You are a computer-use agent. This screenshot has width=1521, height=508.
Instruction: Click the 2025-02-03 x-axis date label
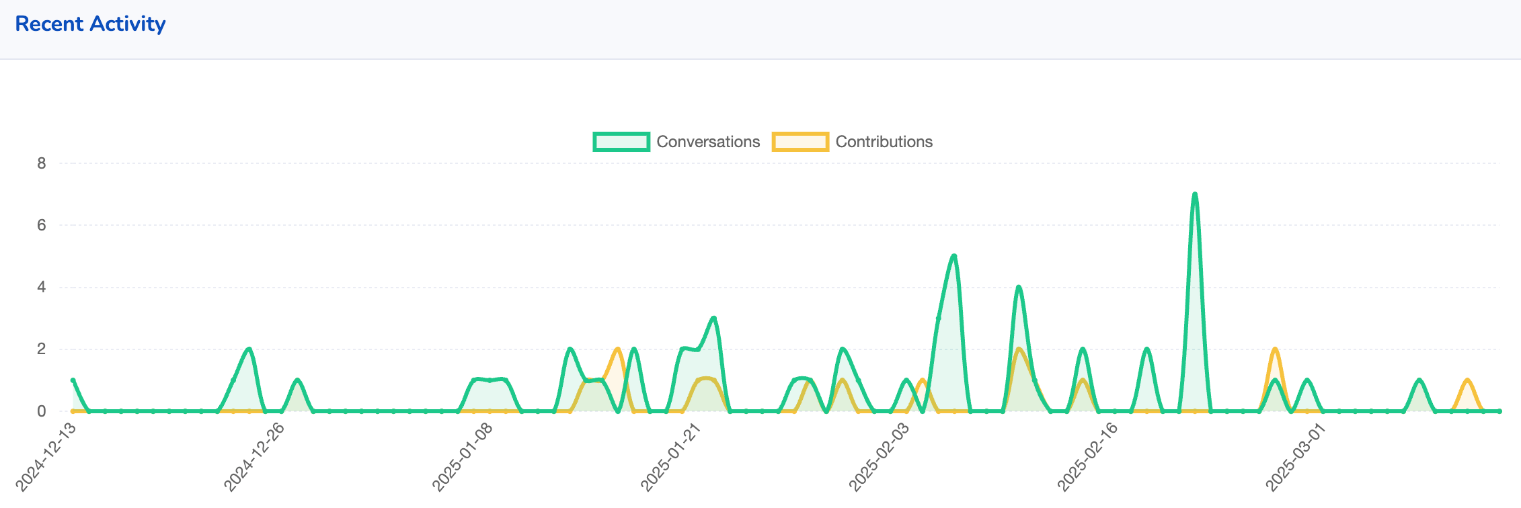(x=880, y=458)
